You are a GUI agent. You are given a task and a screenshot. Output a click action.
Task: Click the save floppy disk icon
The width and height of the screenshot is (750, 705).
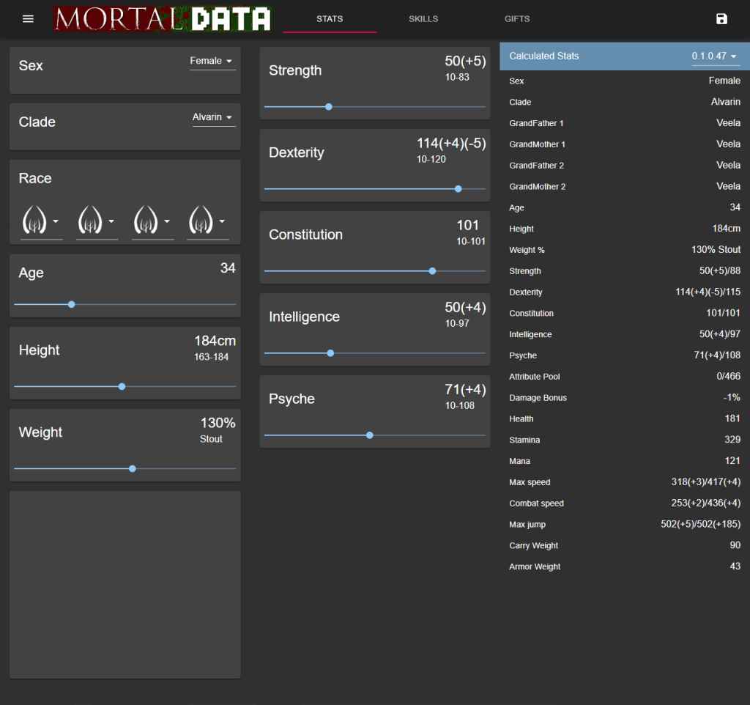tap(721, 19)
